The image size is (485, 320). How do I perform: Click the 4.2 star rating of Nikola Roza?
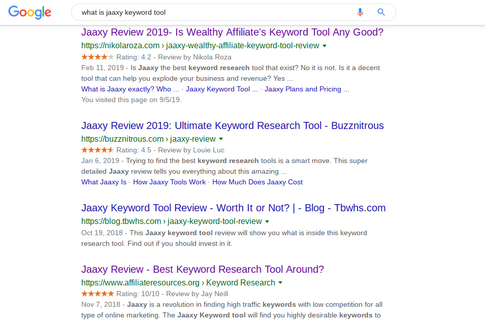point(98,57)
